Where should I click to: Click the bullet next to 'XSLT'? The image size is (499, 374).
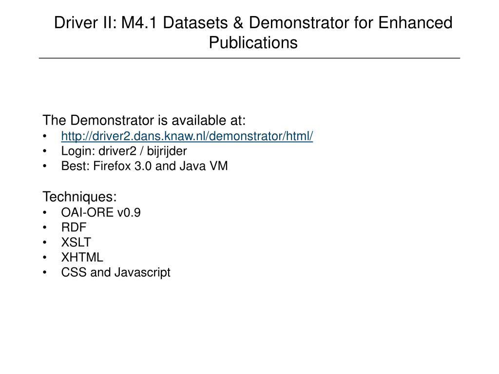coord(44,243)
